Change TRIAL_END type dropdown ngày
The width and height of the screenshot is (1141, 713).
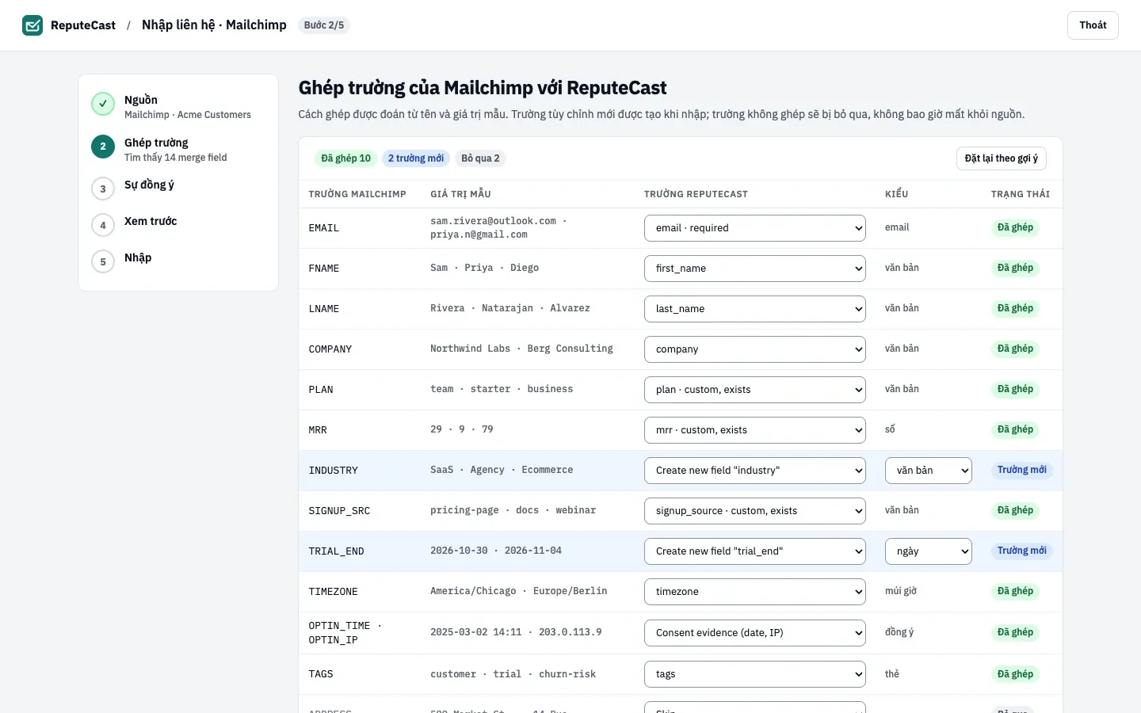tap(929, 551)
